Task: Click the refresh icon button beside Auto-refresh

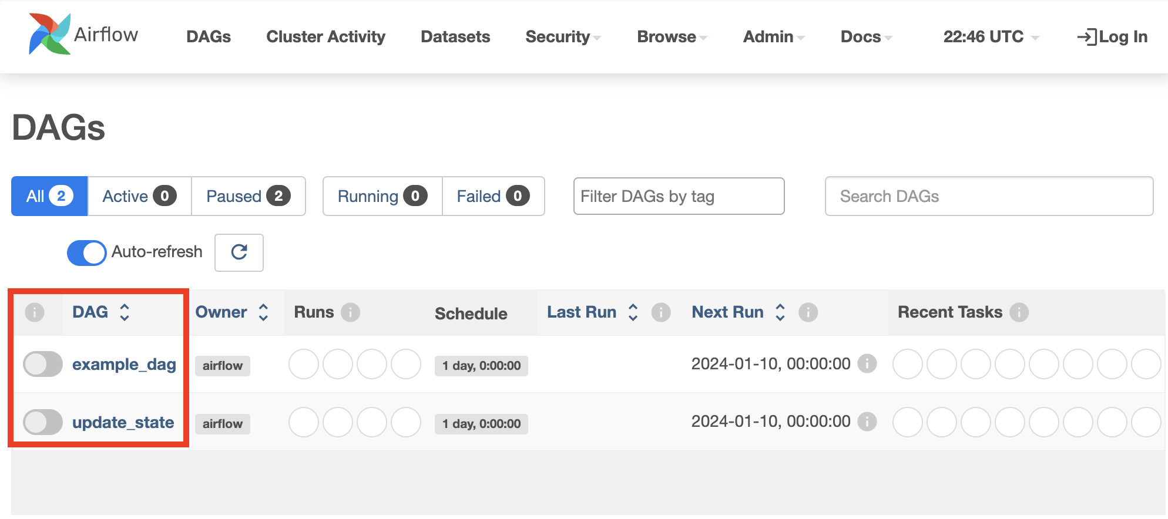Action: click(x=239, y=252)
